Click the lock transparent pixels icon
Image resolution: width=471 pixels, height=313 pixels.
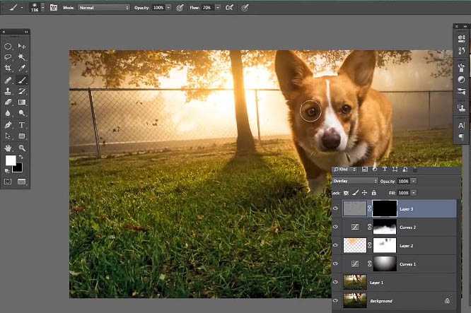click(x=346, y=192)
